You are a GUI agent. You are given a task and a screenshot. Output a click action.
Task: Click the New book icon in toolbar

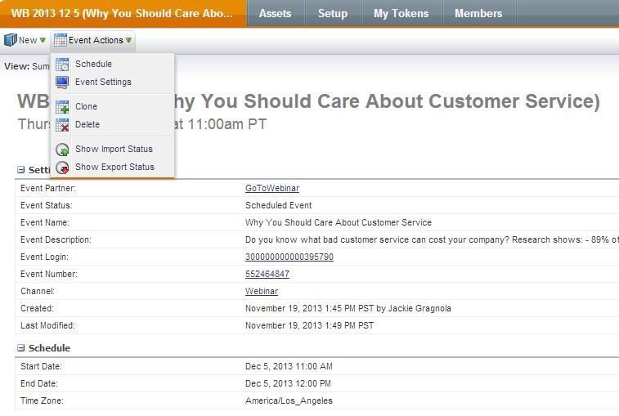(x=11, y=40)
